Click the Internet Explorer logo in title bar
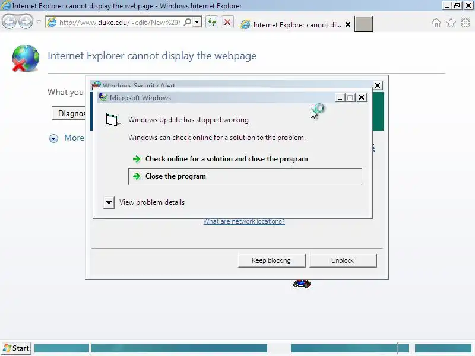475x356 pixels. (x=6, y=5)
